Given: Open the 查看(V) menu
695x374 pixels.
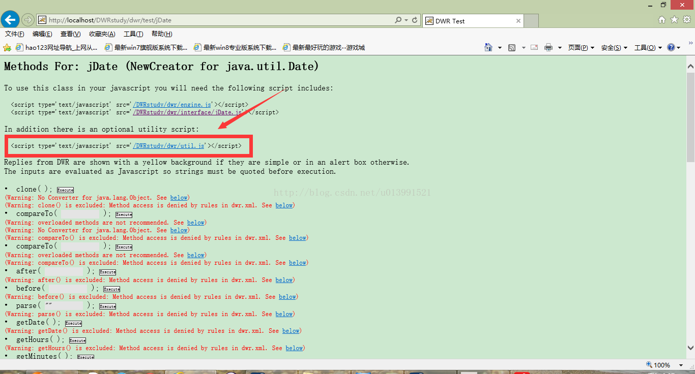Looking at the screenshot, I should (x=70, y=34).
